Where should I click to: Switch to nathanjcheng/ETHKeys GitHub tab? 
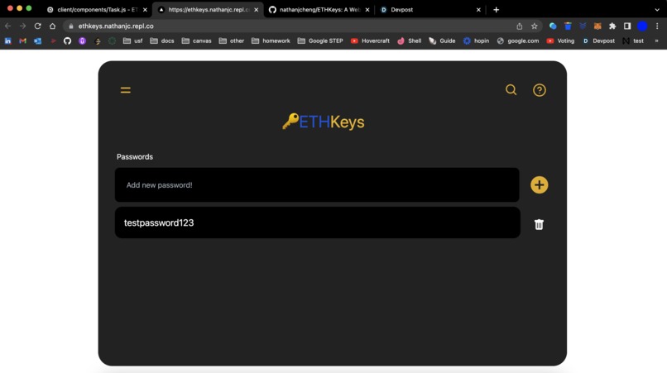319,9
